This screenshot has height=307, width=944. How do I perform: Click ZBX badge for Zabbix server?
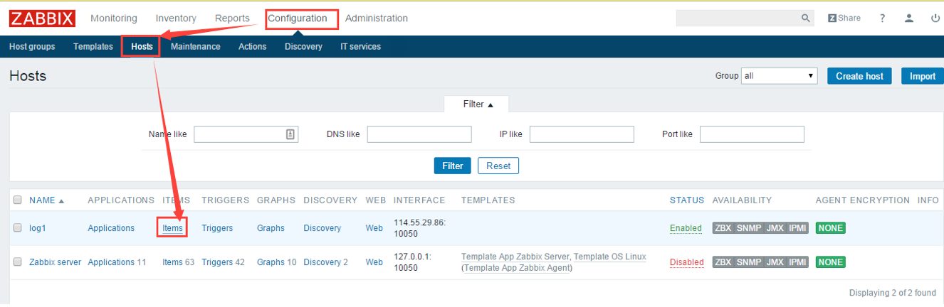pos(723,262)
